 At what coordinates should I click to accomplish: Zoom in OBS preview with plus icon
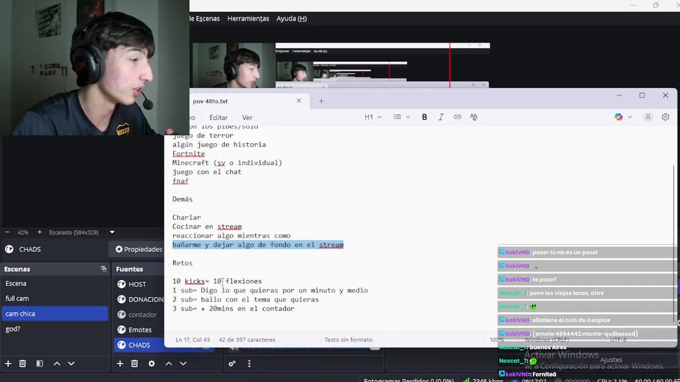click(x=39, y=232)
